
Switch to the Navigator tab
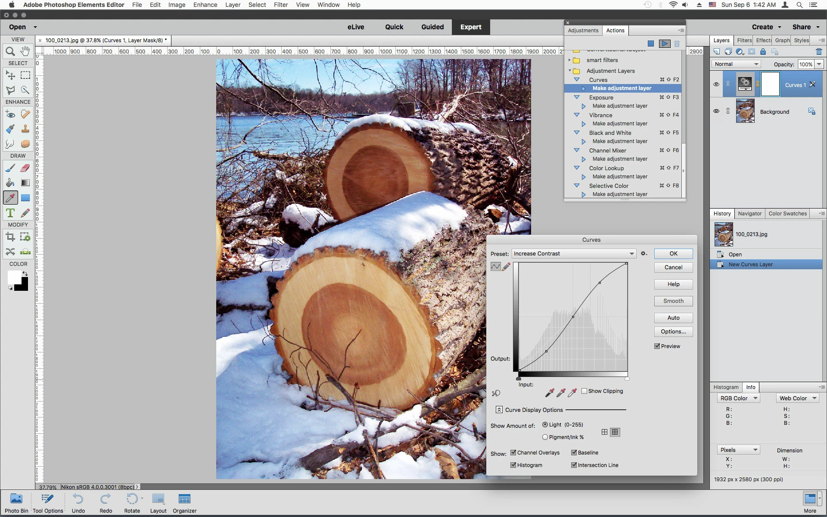point(749,214)
